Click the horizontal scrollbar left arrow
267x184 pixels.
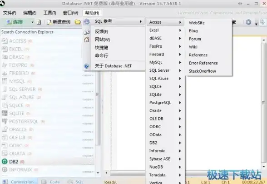(x=106, y=173)
